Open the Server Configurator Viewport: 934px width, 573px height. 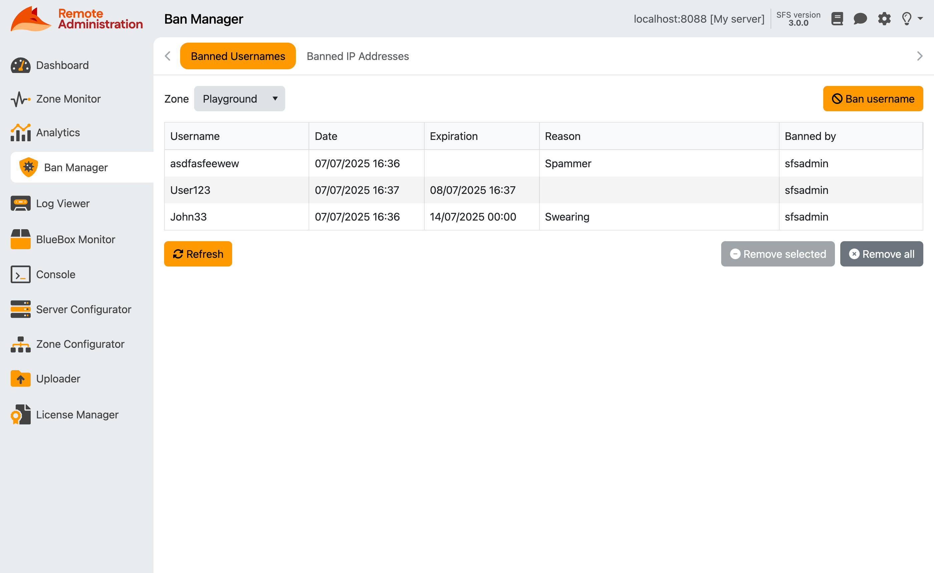[83, 309]
